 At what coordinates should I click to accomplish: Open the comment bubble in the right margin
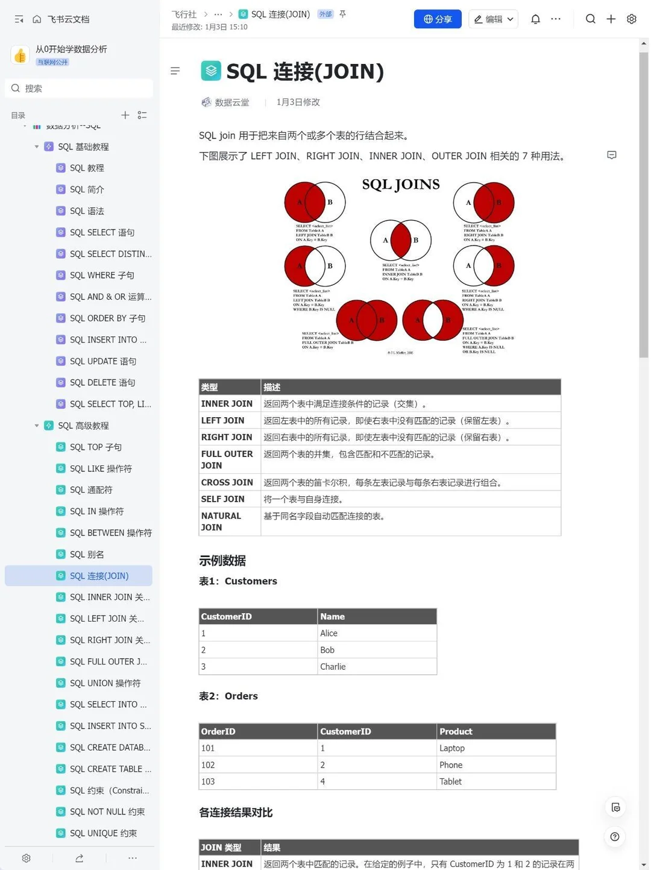(x=611, y=155)
